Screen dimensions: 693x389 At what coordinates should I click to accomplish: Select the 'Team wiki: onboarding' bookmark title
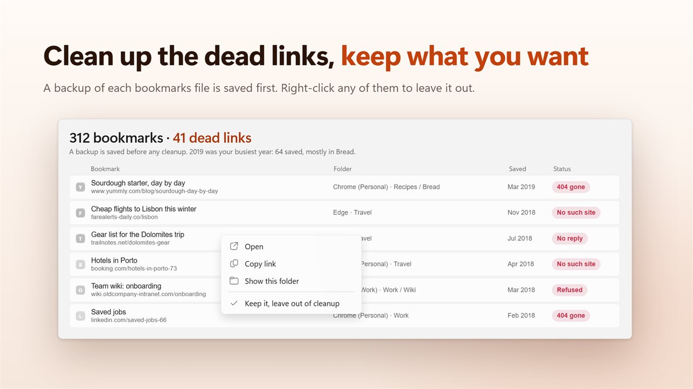point(126,286)
